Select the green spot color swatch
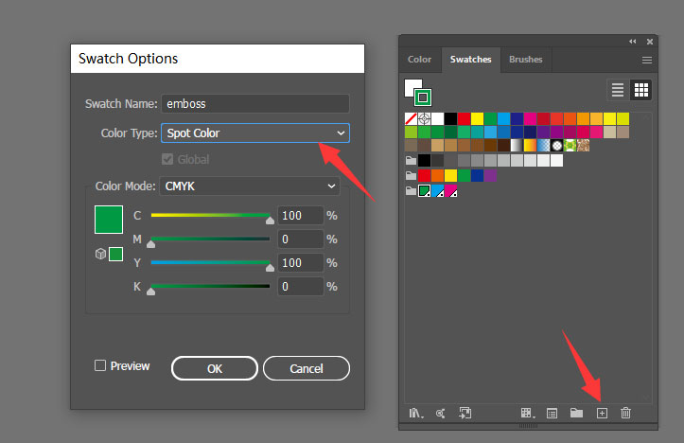The height and width of the screenshot is (443, 684). 425,190
